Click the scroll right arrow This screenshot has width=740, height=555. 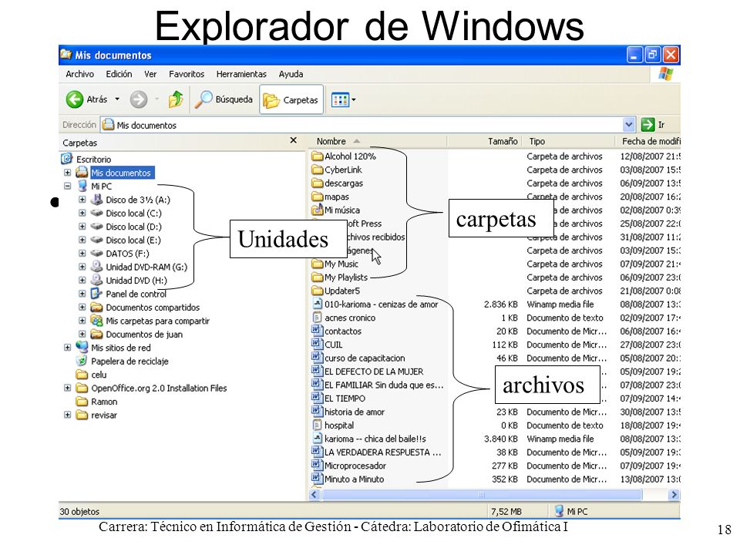point(674,495)
